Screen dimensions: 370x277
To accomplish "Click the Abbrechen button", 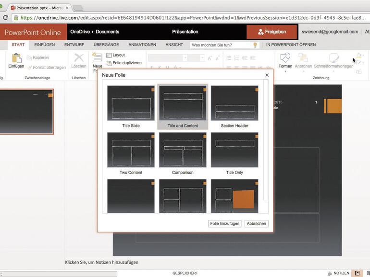I will (256, 224).
